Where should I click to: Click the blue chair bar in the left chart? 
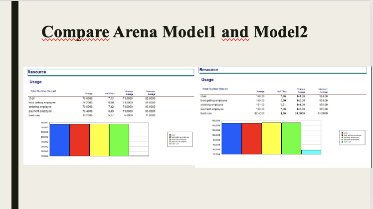click(x=60, y=140)
